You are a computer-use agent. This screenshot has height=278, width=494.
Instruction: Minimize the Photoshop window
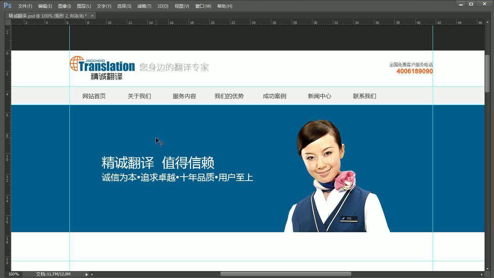[x=461, y=4]
